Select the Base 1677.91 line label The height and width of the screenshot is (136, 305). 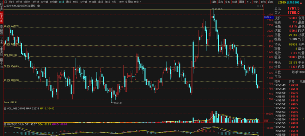[x=11, y=102]
